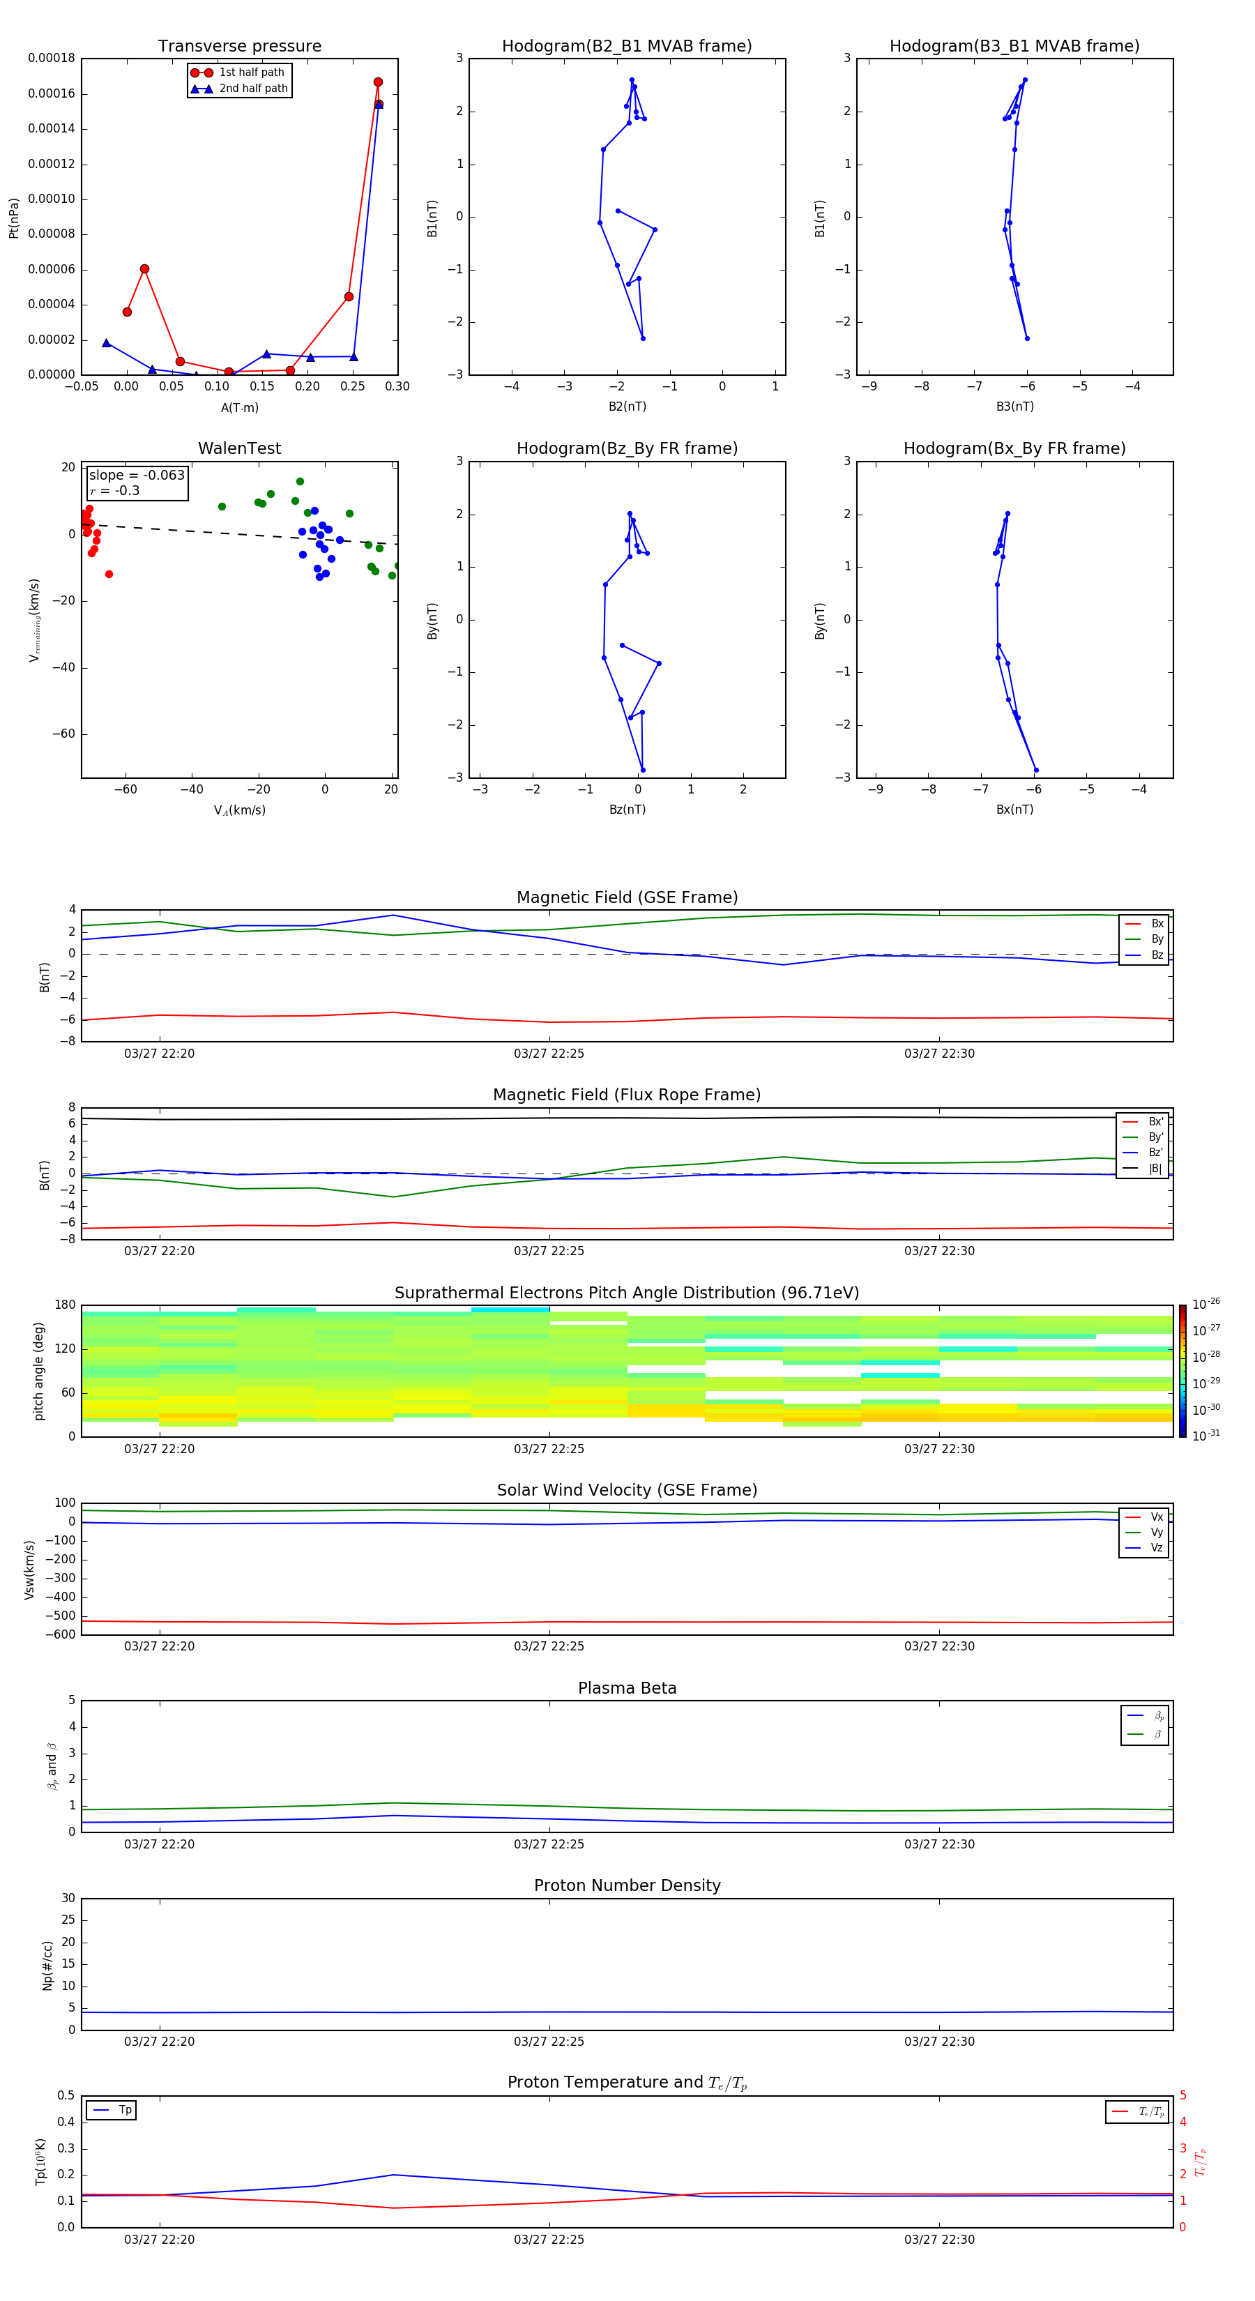
Task: Click the By legend entry in GSE magnetic field
Action: (x=1144, y=939)
